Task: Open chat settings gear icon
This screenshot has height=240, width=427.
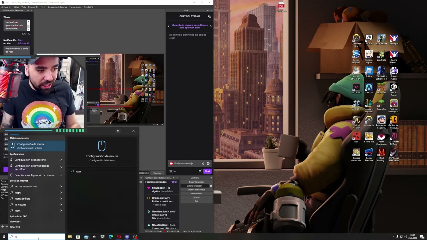Action: [200, 171]
